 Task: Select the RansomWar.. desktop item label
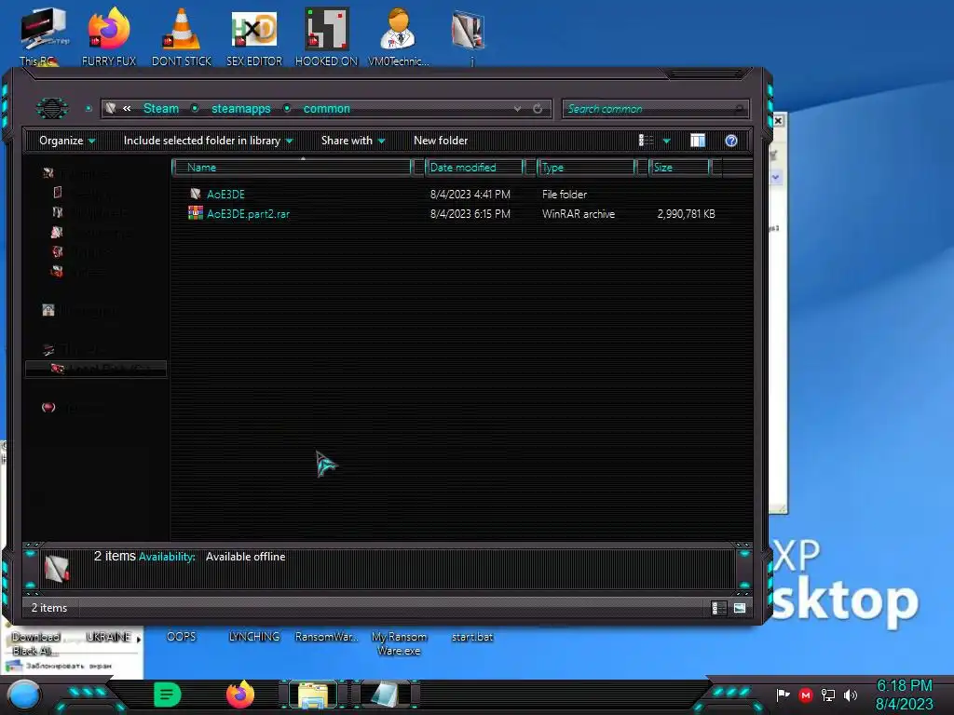[326, 637]
